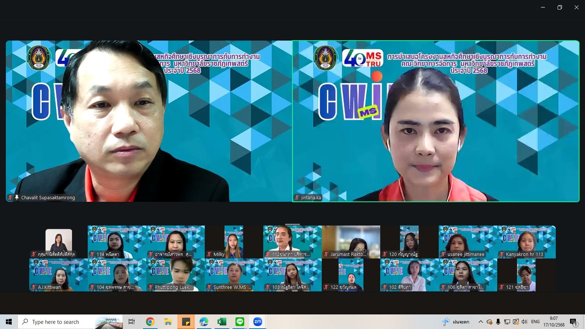This screenshot has width=585, height=329.
Task: Open the clock and calendar flyout
Action: pyautogui.click(x=554, y=322)
